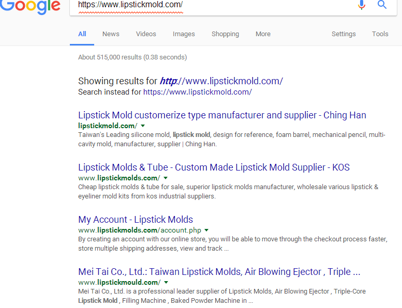Open Lipstick Mold customerize type Ching Han result

[x=222, y=115]
